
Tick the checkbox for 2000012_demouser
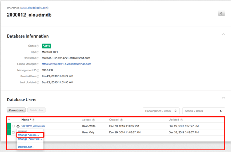(13, 126)
